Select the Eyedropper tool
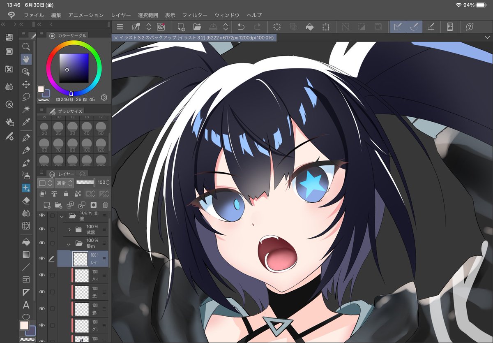This screenshot has height=343, width=493. point(26,122)
